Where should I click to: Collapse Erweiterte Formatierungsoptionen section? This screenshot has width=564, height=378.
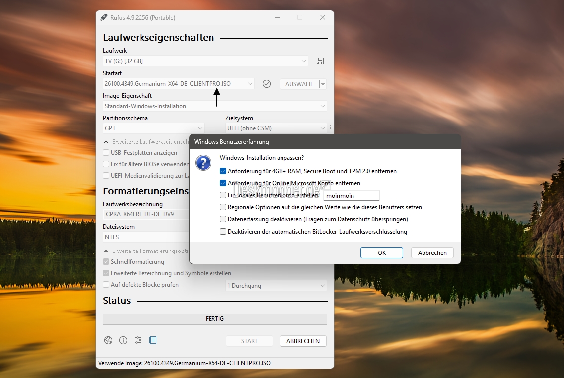pyautogui.click(x=106, y=251)
